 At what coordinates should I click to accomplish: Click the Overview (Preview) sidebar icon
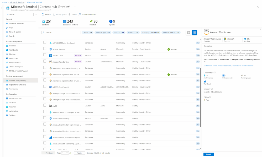[7, 24]
